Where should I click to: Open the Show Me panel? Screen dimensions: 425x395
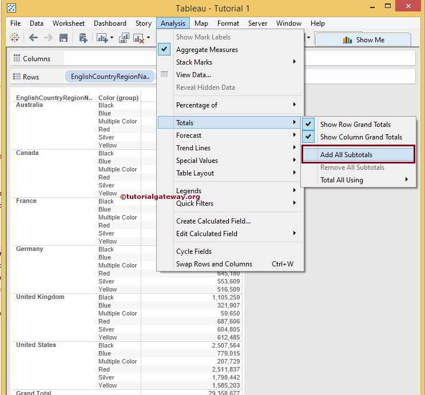[x=363, y=40]
